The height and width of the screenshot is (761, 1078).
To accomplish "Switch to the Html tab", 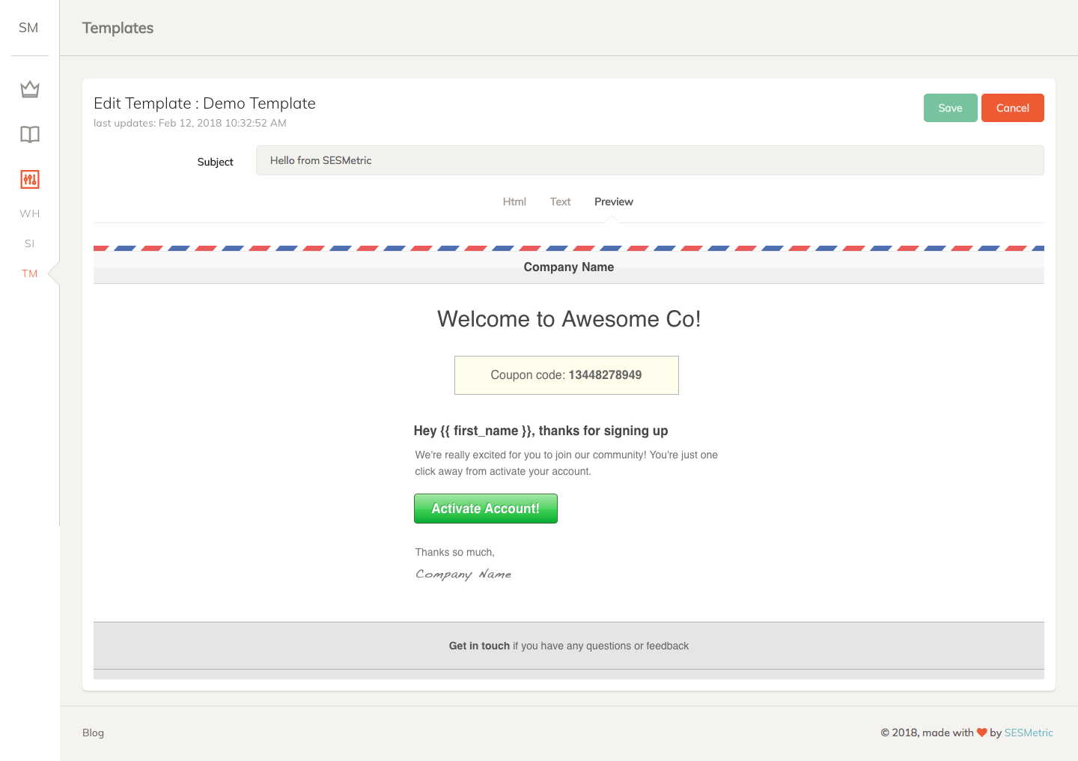I will point(514,201).
